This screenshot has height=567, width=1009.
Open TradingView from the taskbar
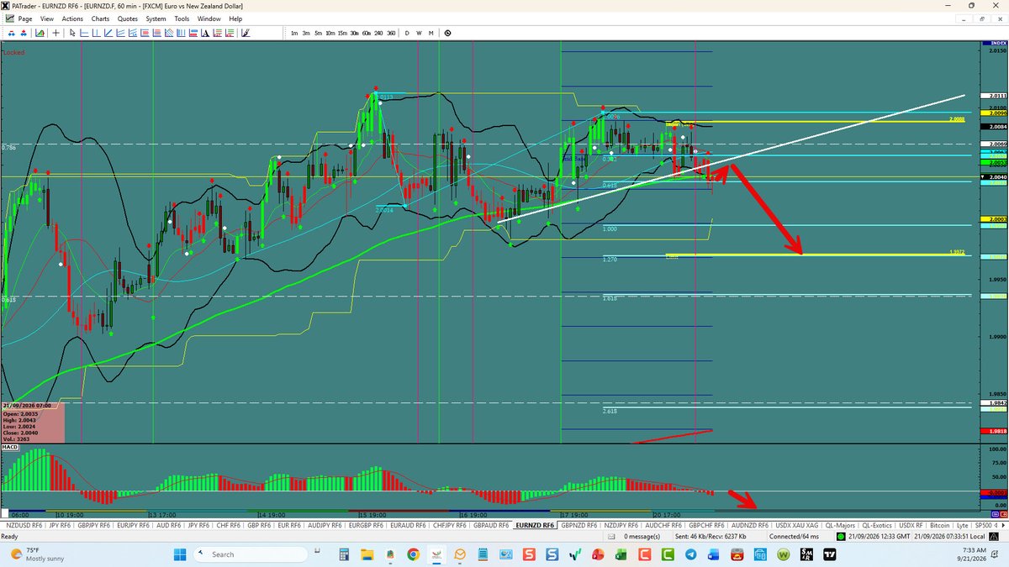coord(829,554)
